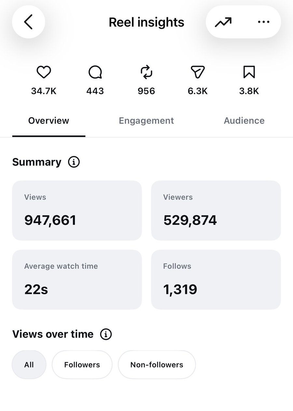Tap the saves bookmark icon
The image size is (293, 411).
tap(249, 72)
